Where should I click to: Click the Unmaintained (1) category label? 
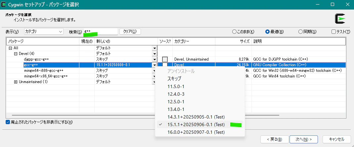tap(33, 82)
